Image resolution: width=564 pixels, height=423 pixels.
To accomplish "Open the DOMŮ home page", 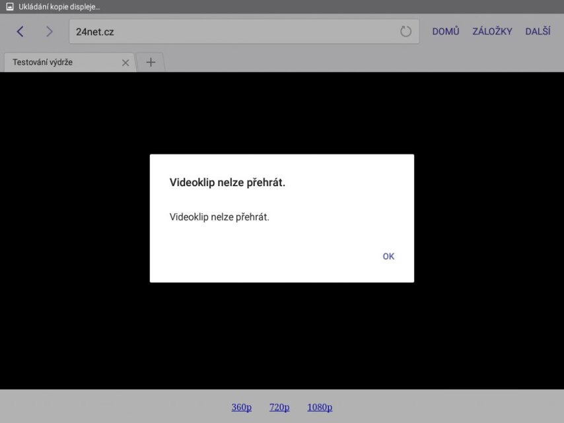I will (445, 32).
